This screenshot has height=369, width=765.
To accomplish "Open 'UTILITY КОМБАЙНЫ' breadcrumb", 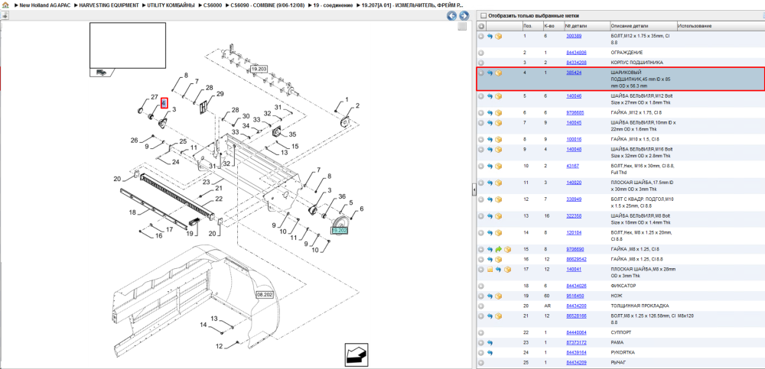I will [171, 5].
